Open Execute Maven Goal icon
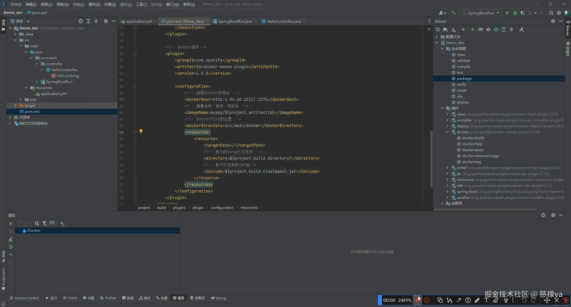 [481, 29]
